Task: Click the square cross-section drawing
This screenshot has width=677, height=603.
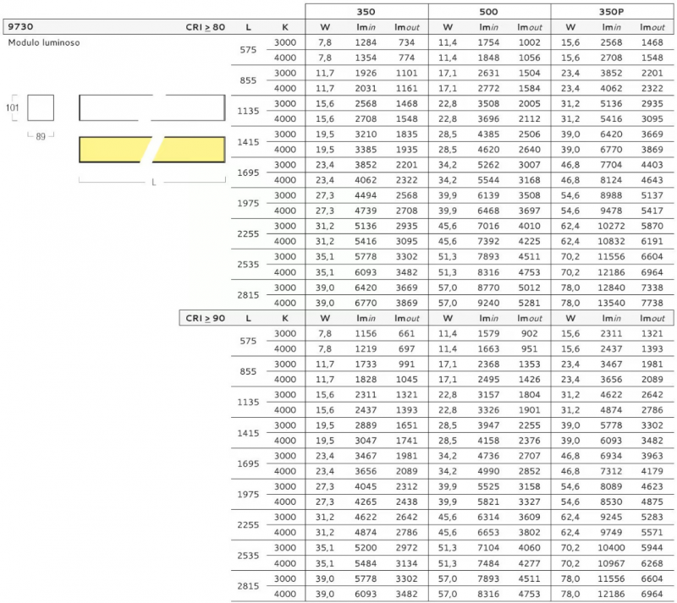Action: [41, 108]
